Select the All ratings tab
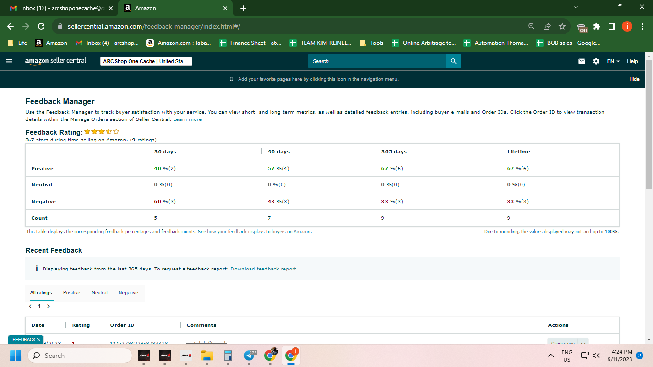Image resolution: width=653 pixels, height=367 pixels. [x=41, y=293]
